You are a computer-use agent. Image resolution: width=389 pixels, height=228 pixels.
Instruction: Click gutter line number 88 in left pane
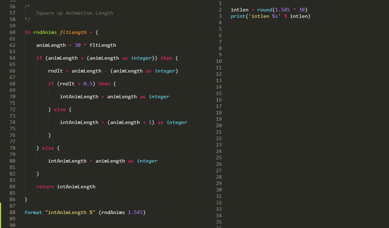click(x=13, y=212)
